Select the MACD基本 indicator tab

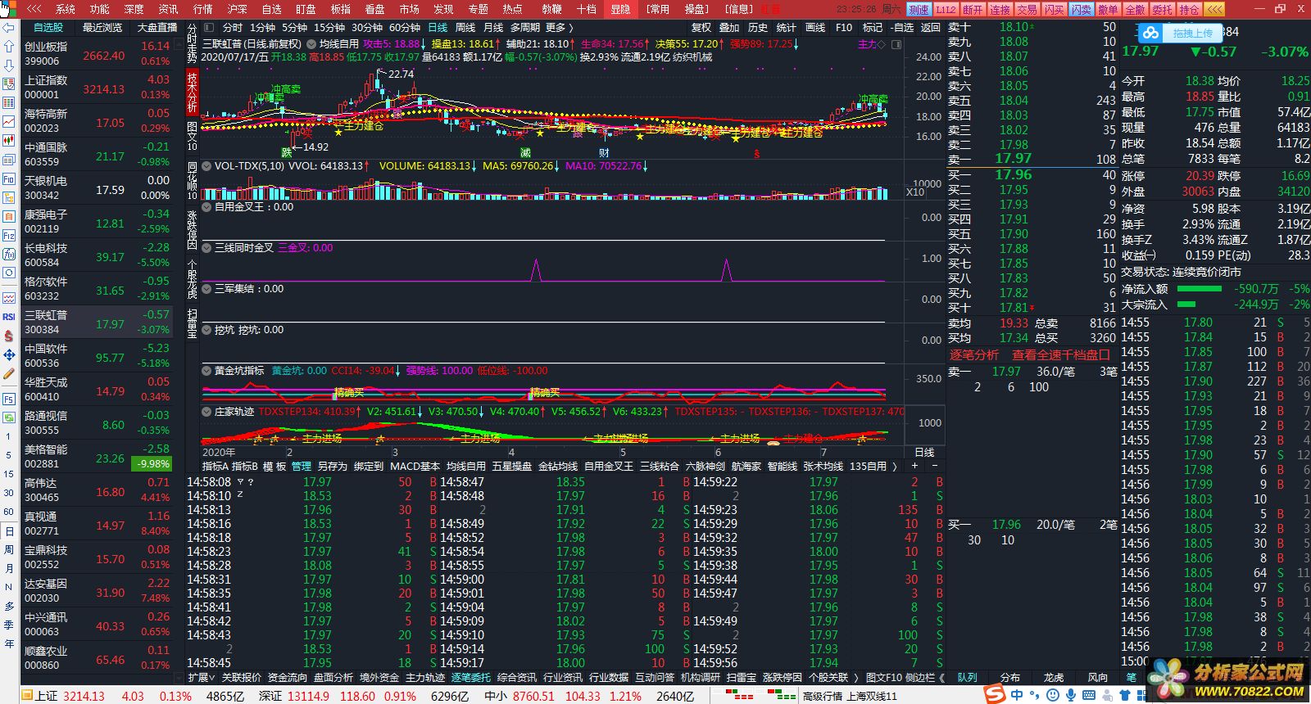pyautogui.click(x=415, y=466)
